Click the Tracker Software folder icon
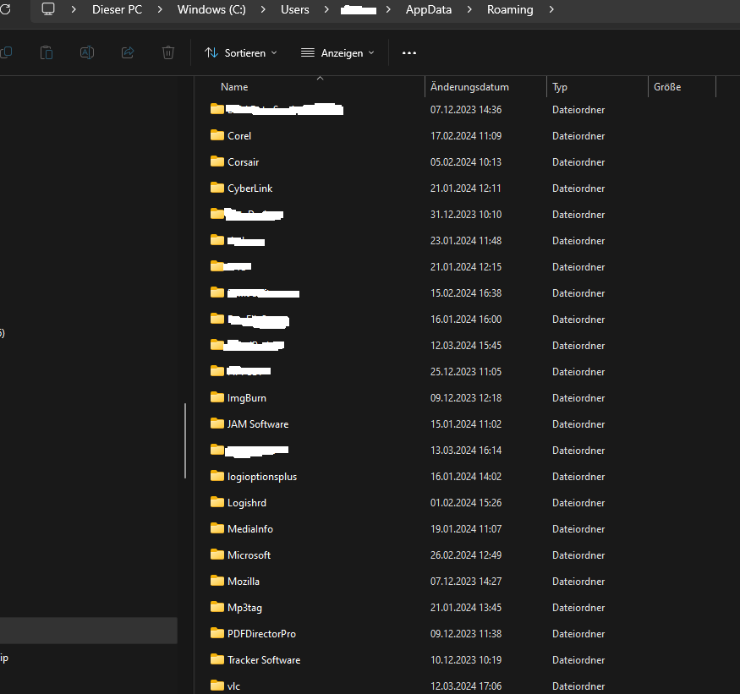 (217, 659)
